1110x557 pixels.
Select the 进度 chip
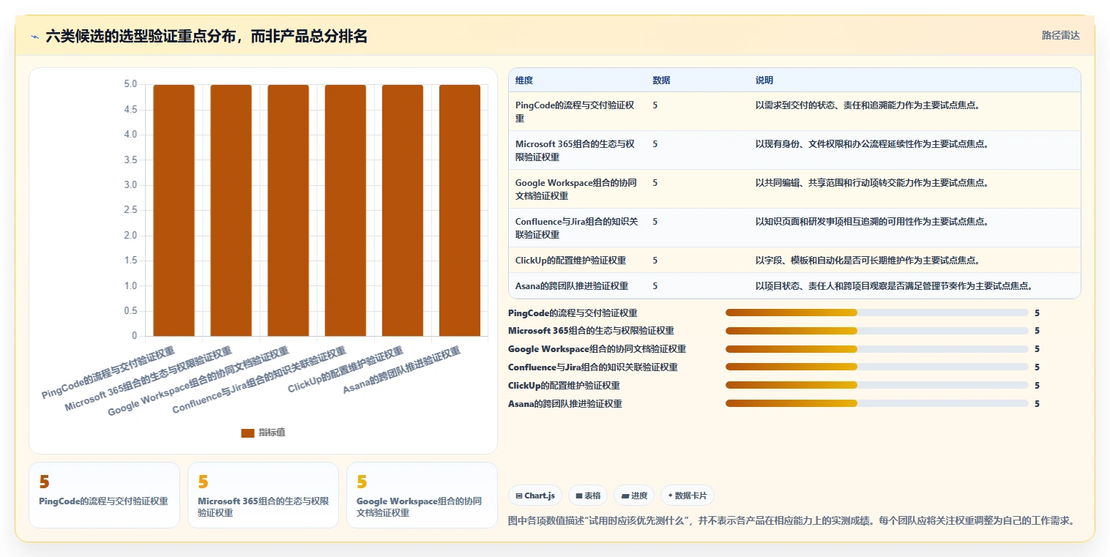(x=634, y=496)
